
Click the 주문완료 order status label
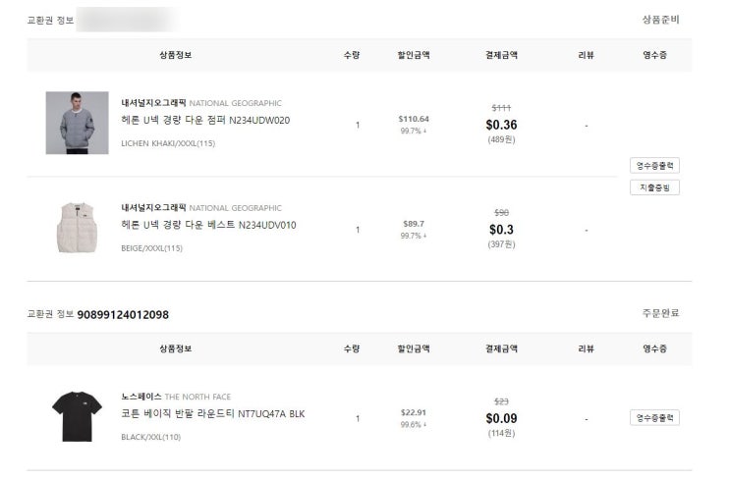pos(660,314)
